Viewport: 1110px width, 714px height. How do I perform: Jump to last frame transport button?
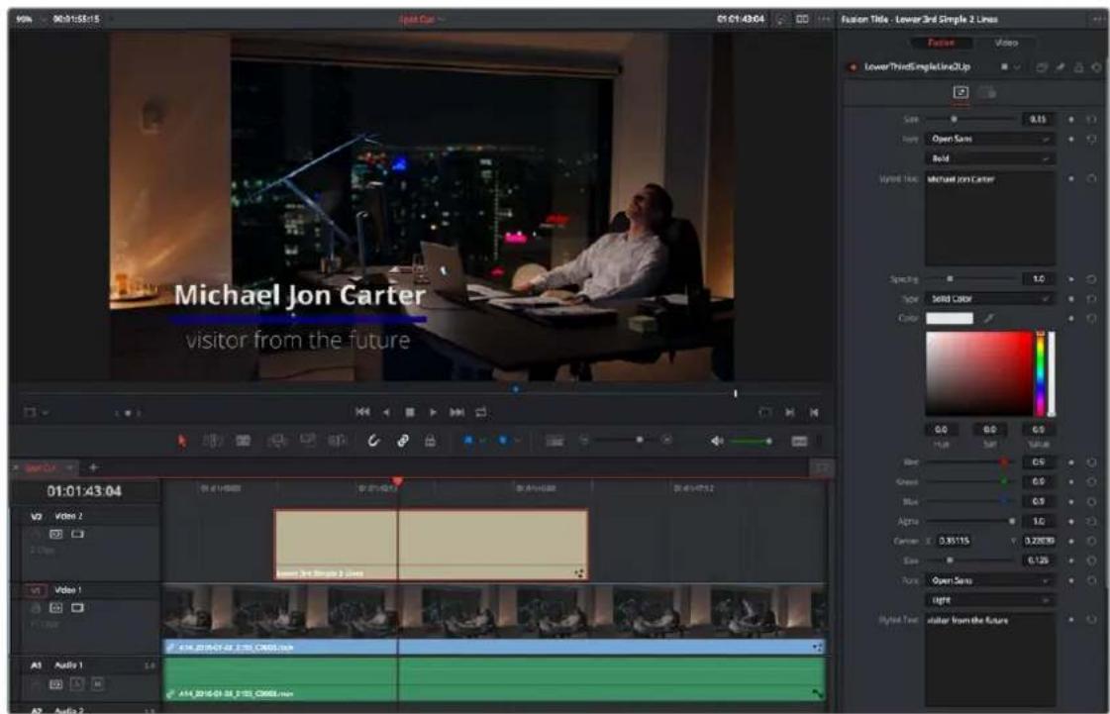[x=456, y=412]
